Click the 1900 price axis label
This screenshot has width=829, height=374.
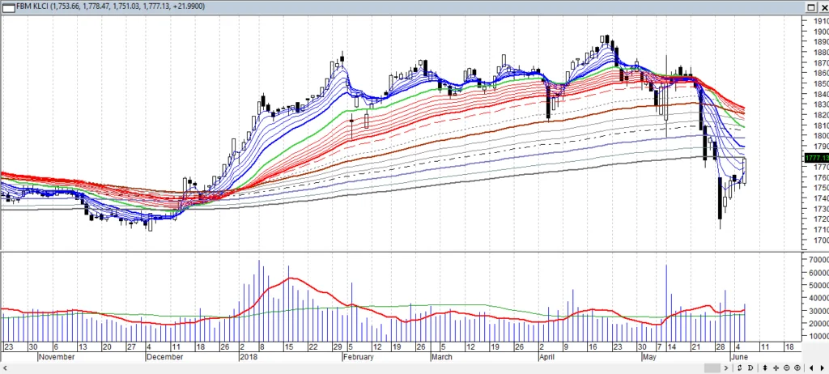(822, 32)
